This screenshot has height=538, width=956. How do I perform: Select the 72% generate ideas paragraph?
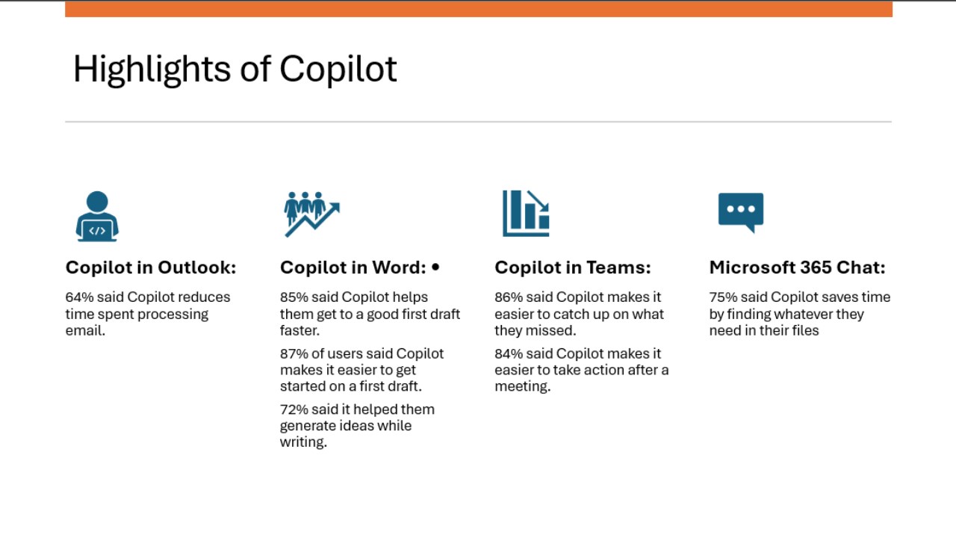click(x=357, y=426)
